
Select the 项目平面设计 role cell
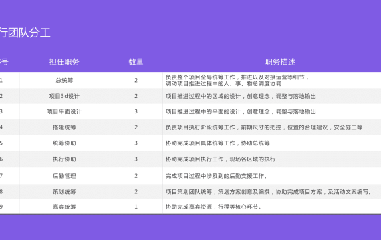(64, 111)
